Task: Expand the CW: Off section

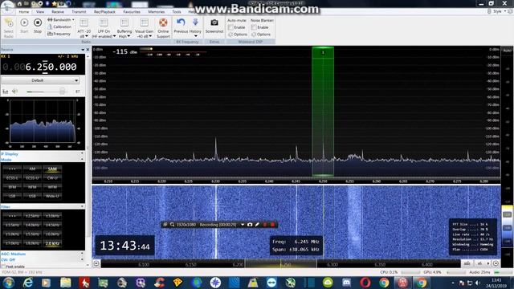Action: click(82, 259)
